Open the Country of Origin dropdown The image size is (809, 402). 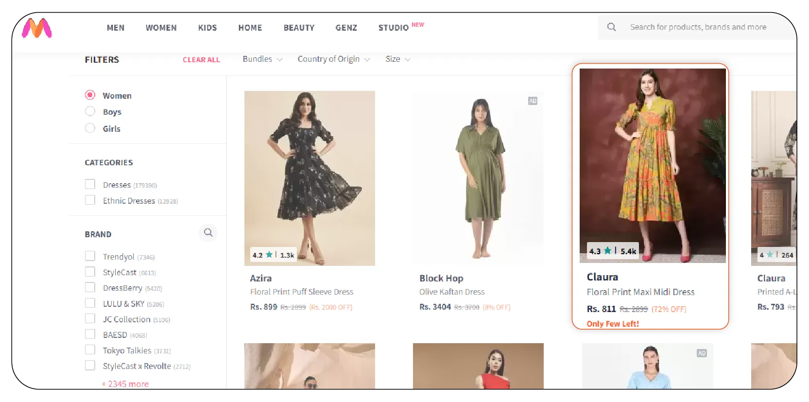tap(333, 59)
